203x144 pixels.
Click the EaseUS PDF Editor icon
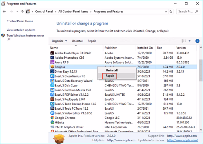[52, 95]
